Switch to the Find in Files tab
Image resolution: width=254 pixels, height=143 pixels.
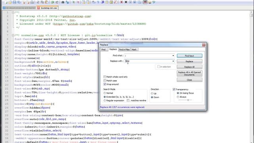[x=124, y=50]
